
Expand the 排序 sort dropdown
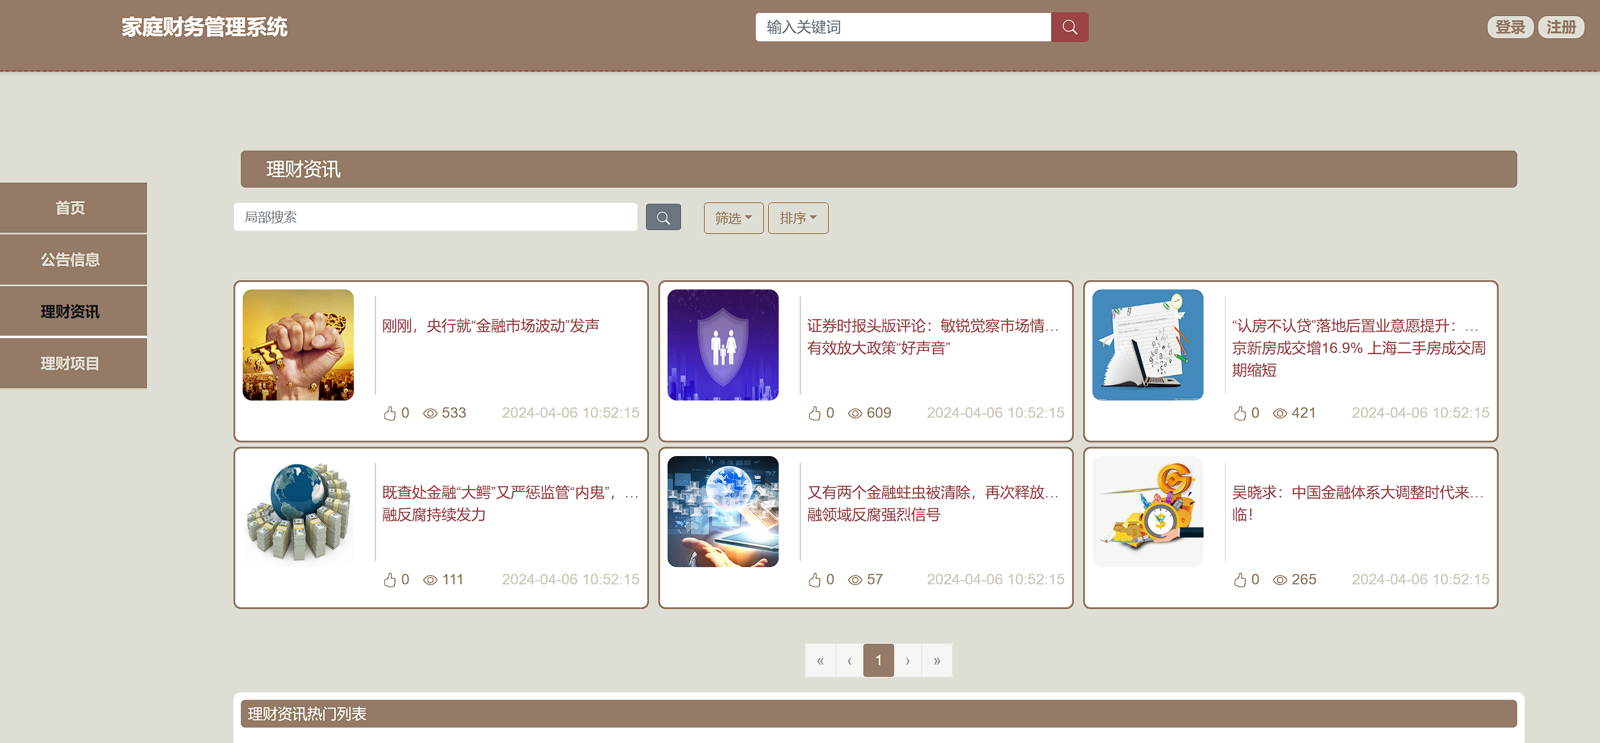(797, 218)
